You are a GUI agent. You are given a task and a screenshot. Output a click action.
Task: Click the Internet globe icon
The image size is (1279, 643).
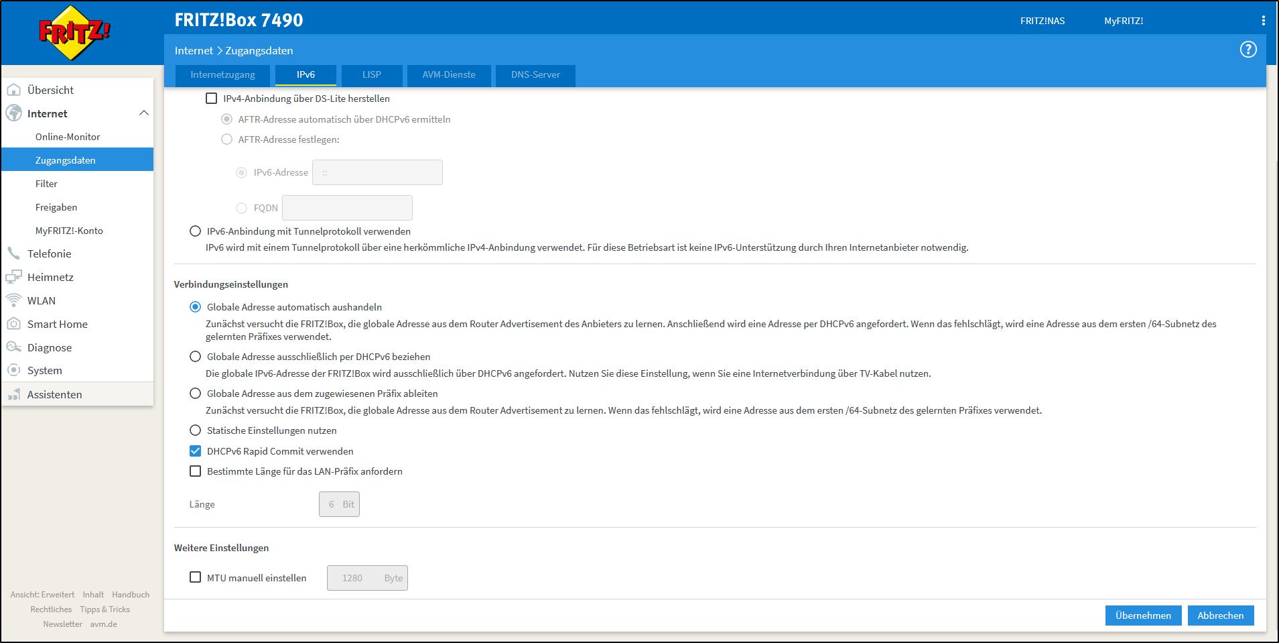pos(13,113)
